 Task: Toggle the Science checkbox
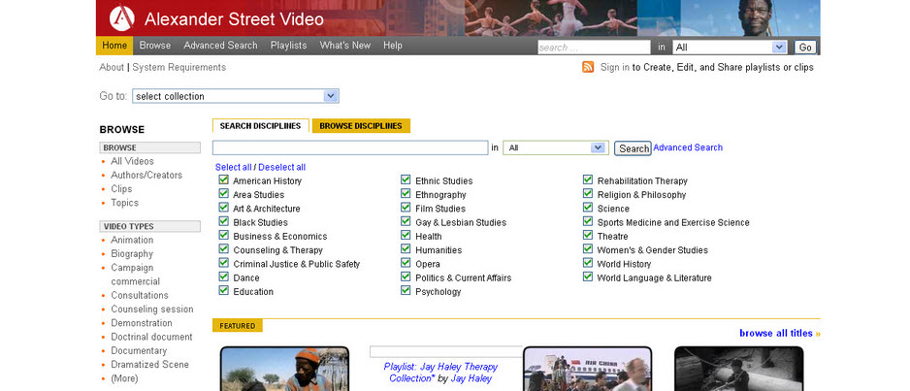click(x=588, y=208)
